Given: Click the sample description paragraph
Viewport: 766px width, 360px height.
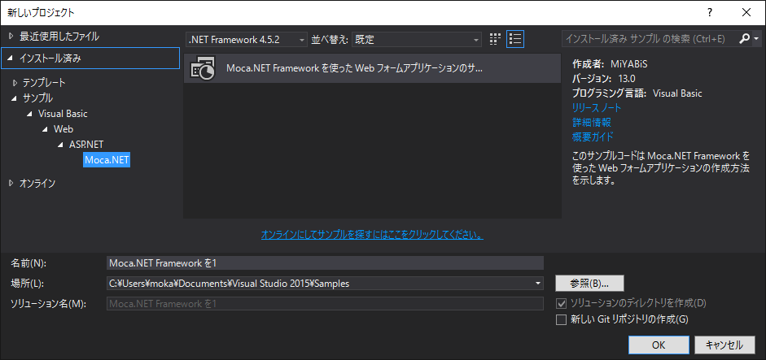Looking at the screenshot, I should pyautogui.click(x=660, y=168).
